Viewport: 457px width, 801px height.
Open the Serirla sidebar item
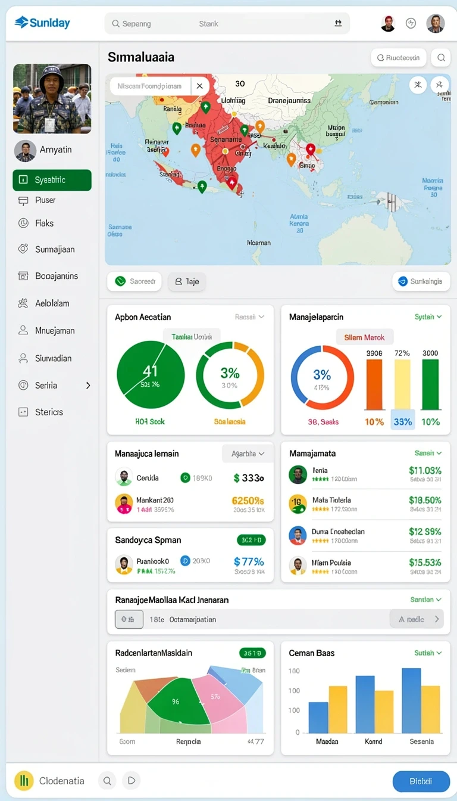click(52, 386)
